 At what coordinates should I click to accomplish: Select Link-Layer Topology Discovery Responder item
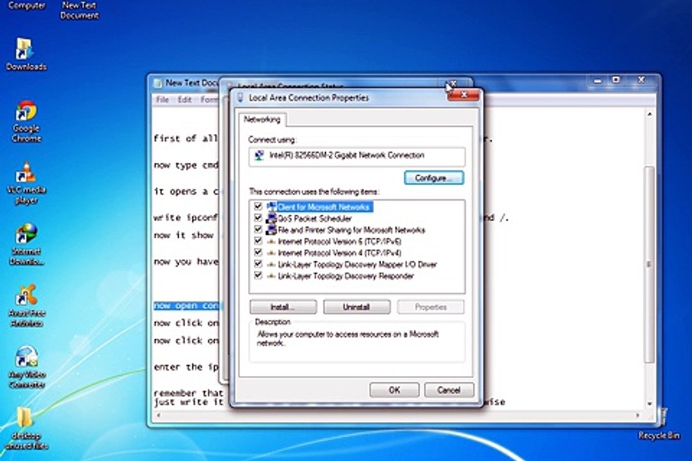[x=345, y=276]
